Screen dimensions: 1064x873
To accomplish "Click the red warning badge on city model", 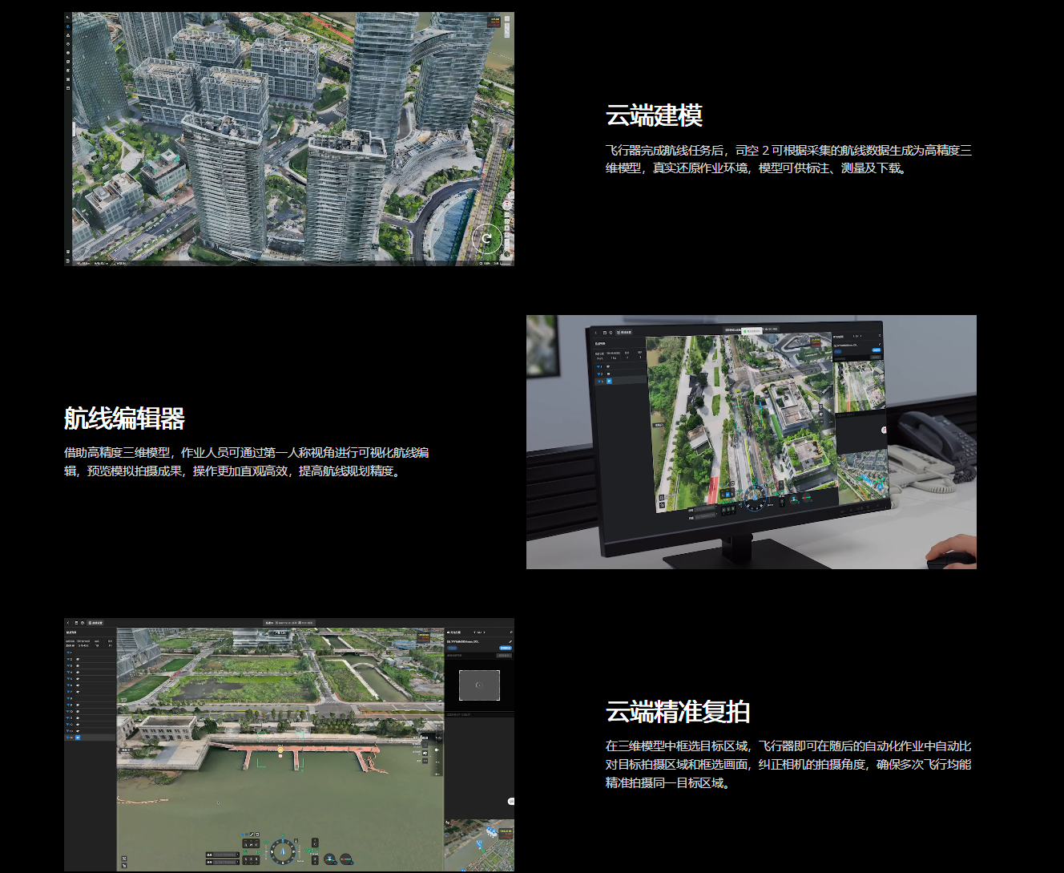I will click(x=494, y=22).
